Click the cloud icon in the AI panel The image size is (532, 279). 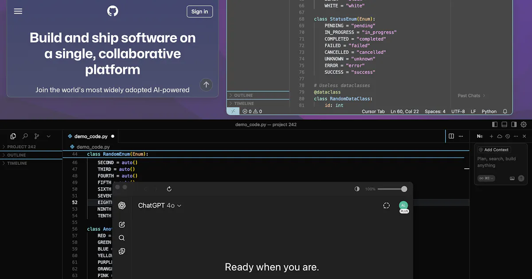(x=500, y=136)
